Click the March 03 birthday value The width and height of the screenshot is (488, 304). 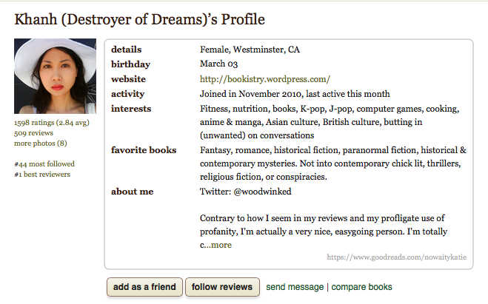pos(218,64)
